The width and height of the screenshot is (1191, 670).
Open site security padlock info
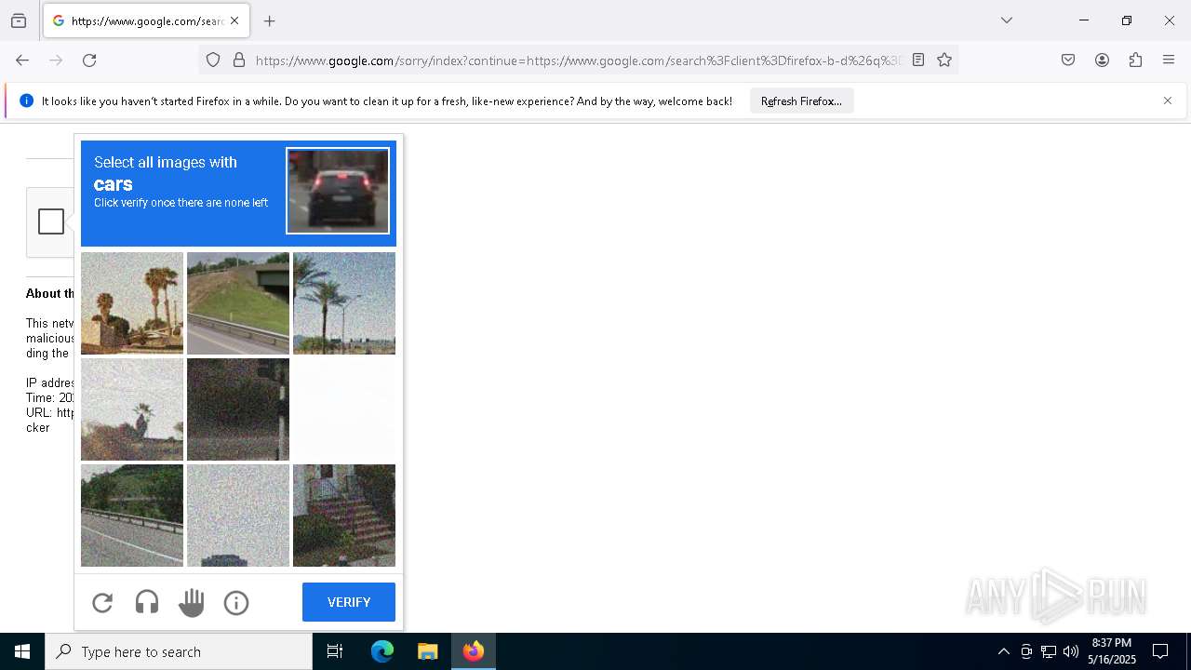pyautogui.click(x=239, y=60)
